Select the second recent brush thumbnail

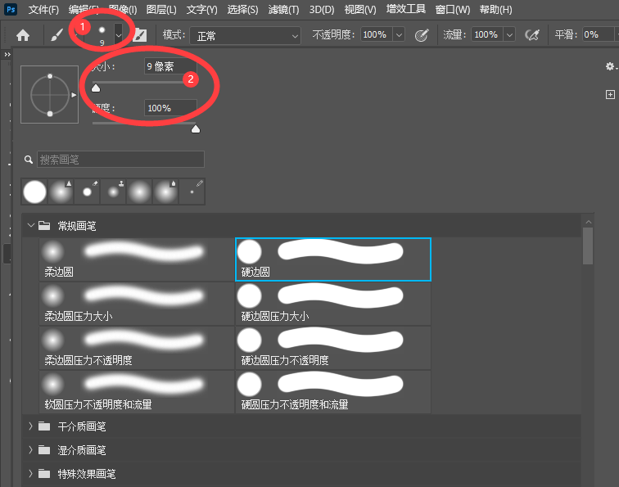(61, 192)
